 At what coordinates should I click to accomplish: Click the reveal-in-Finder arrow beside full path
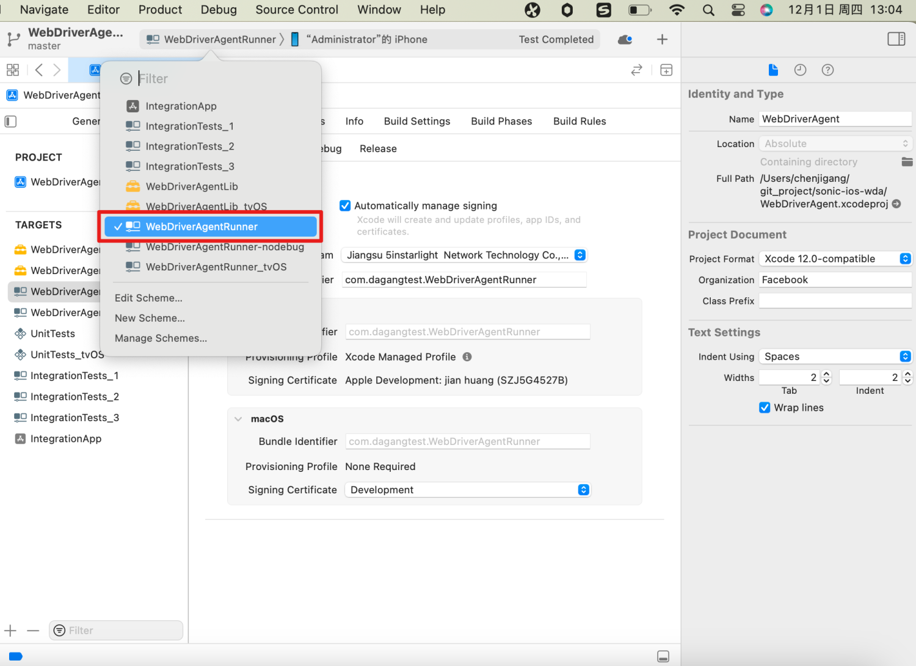point(896,204)
